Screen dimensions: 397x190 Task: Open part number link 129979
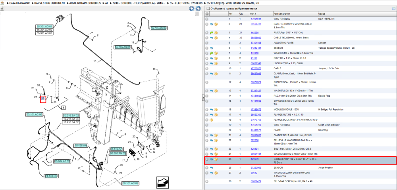point(254,159)
